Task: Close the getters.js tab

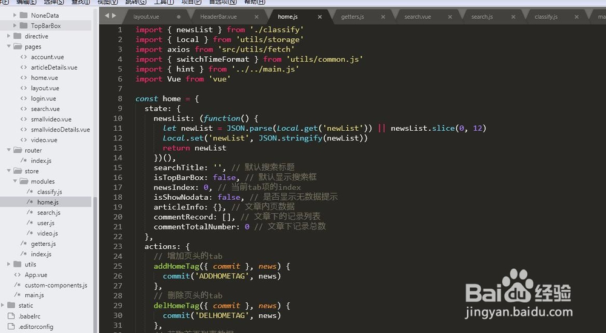Action: 383,17
